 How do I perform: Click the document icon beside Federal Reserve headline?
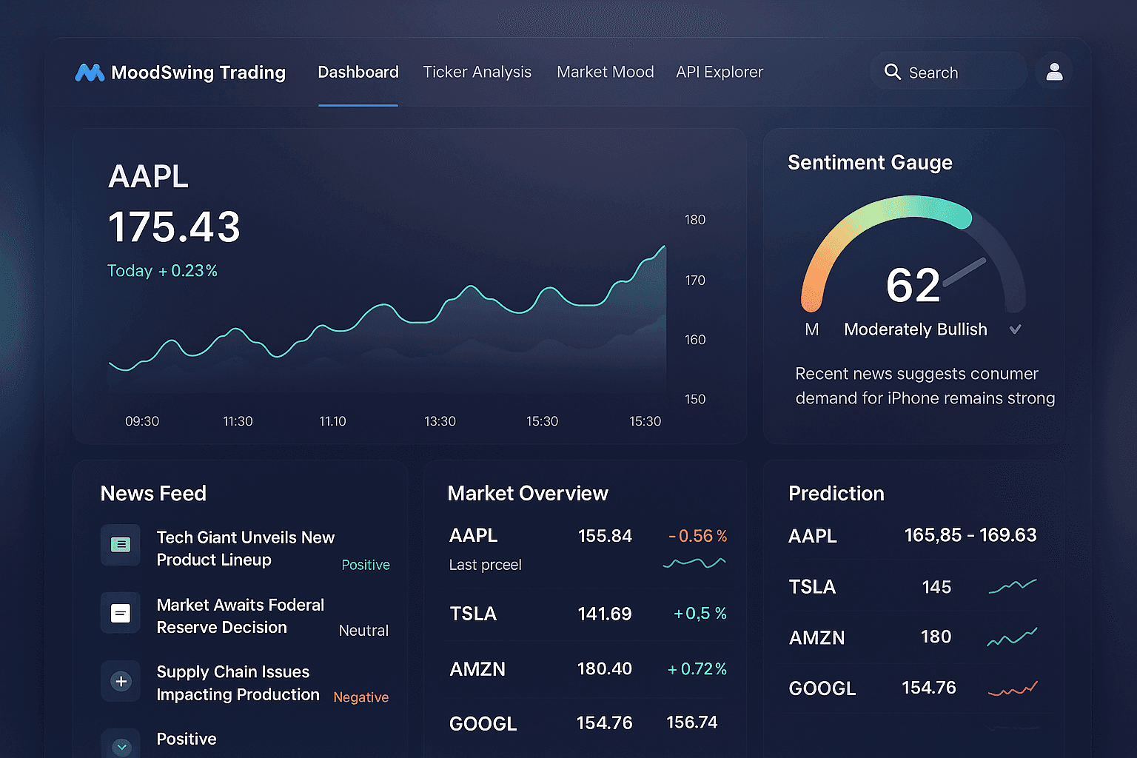pos(121,613)
